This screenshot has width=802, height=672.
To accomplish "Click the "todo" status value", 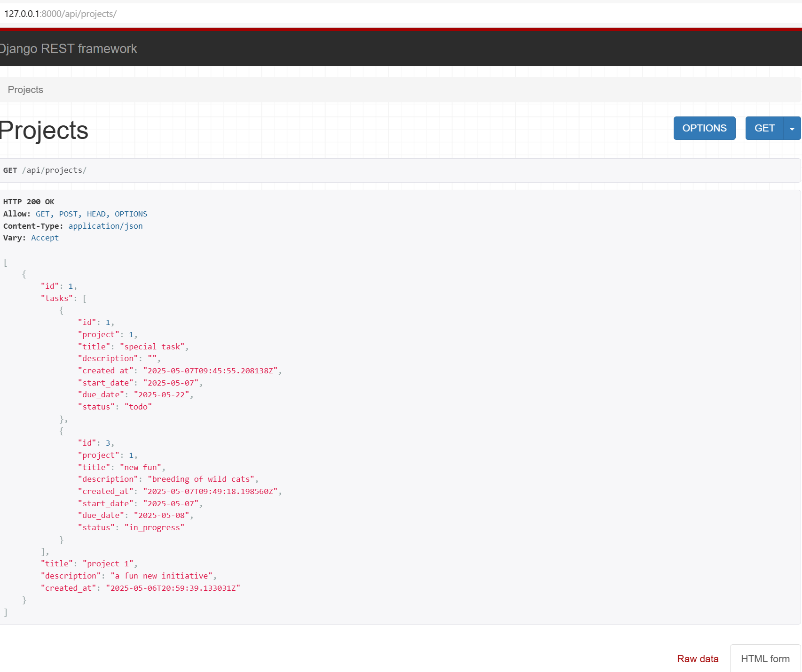I will coord(138,407).
